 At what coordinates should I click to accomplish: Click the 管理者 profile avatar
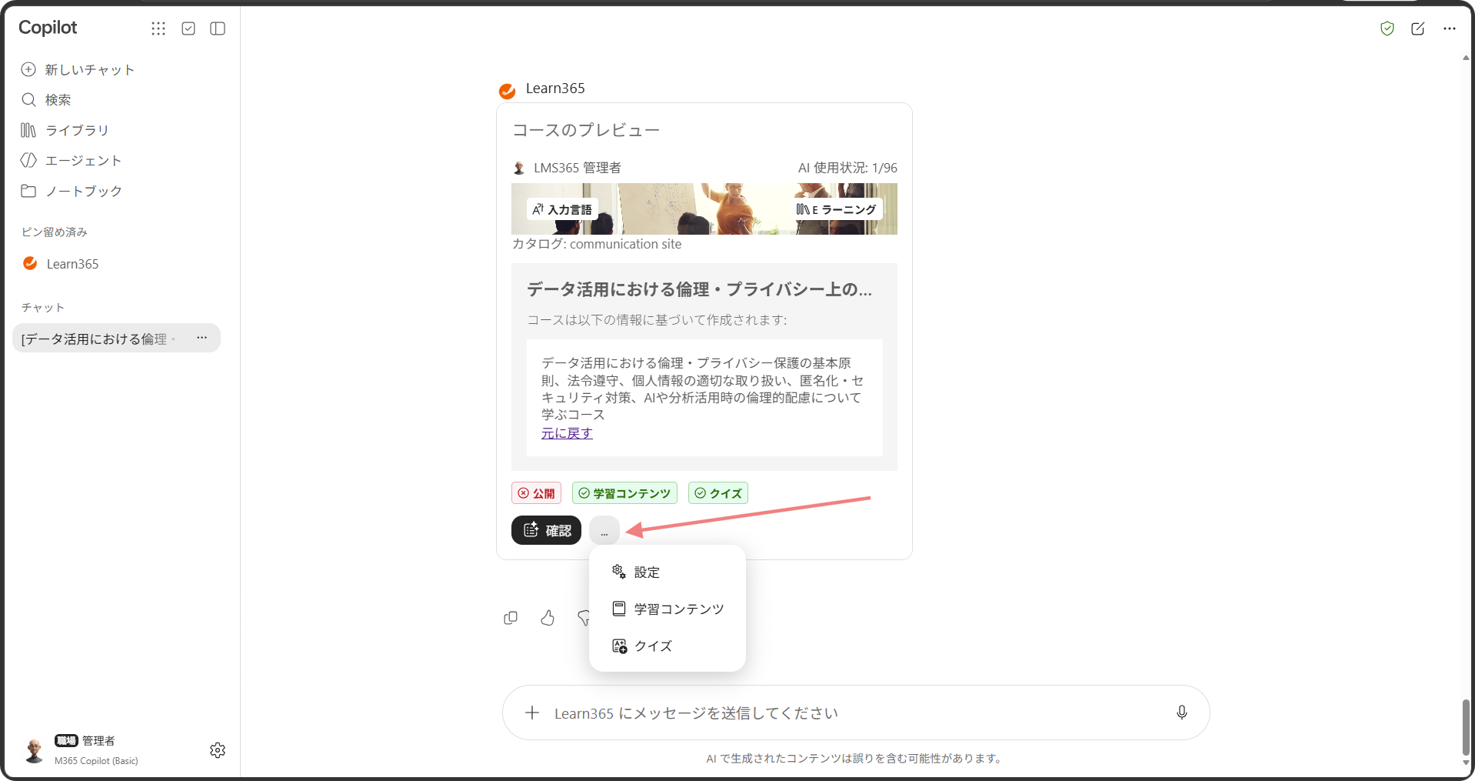34,750
